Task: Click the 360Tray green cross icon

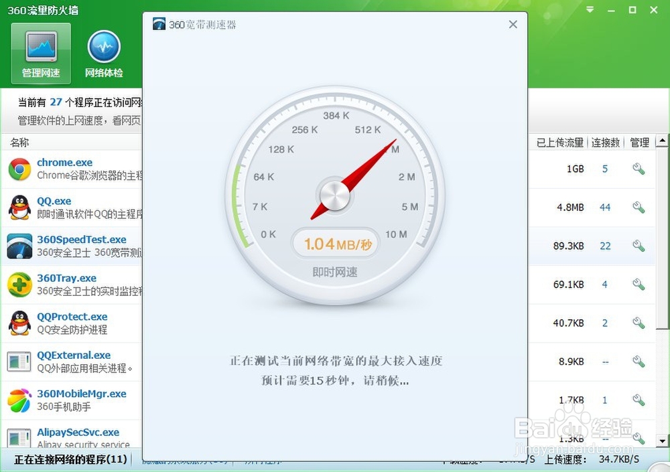Action: tap(18, 285)
